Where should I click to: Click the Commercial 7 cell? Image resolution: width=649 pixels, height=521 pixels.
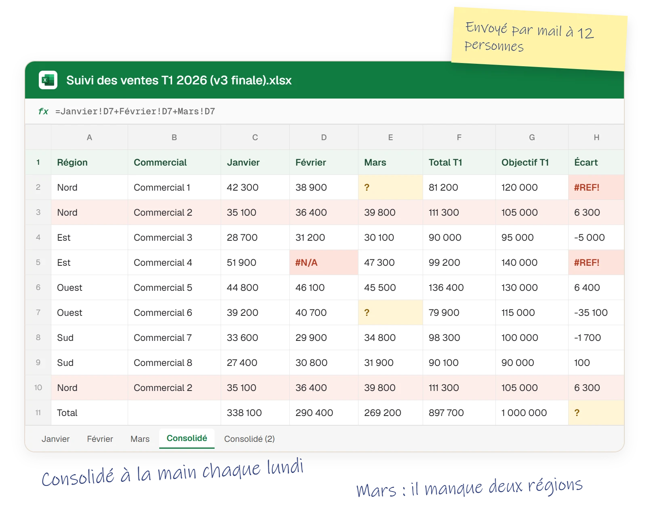point(174,338)
